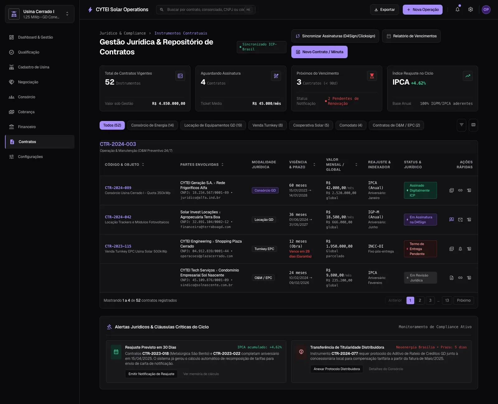
Task: Click signature icon for CTR-2024-042 row
Action: (452, 220)
